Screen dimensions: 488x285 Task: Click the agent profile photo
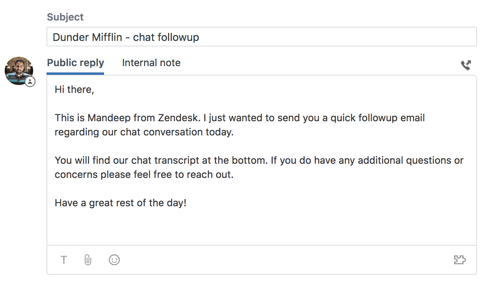point(18,70)
